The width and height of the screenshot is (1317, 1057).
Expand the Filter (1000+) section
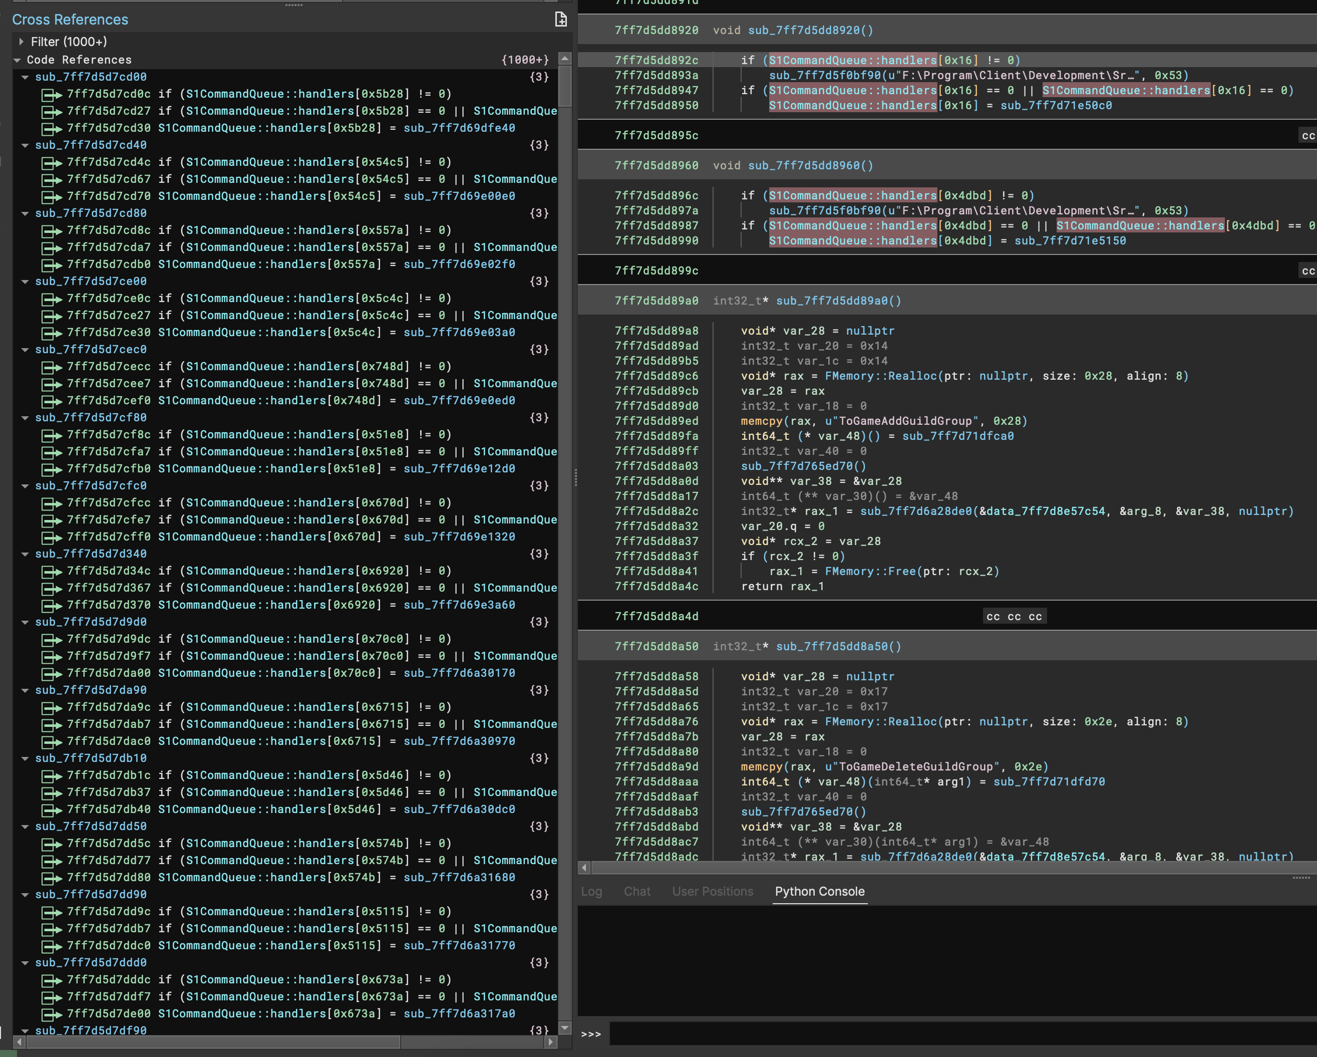tap(22, 42)
